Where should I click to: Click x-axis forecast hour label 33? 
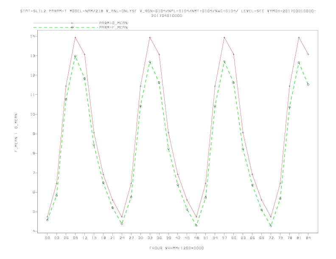point(150,238)
